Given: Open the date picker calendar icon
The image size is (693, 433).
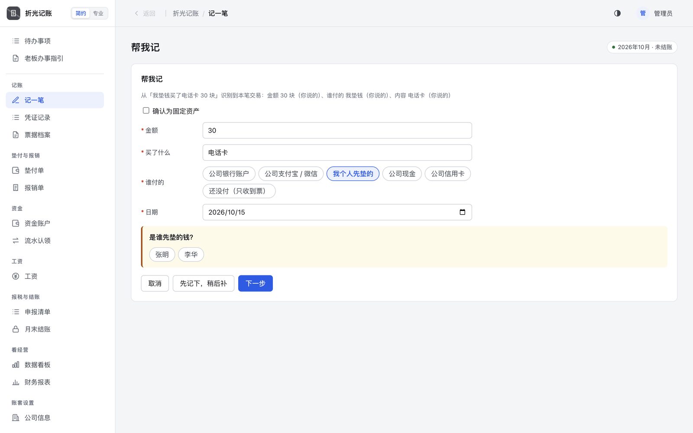Looking at the screenshot, I should coord(462,212).
